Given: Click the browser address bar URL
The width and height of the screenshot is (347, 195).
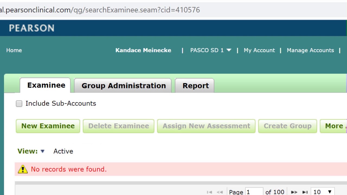Looking at the screenshot, I should click(x=100, y=10).
